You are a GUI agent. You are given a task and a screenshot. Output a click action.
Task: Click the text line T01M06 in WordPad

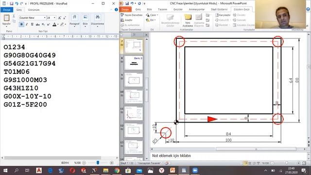pos(17,71)
